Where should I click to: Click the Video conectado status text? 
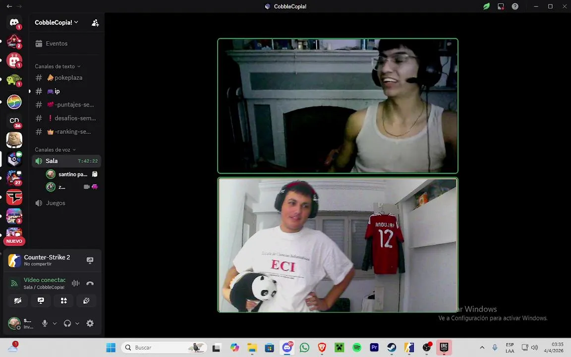(x=45, y=280)
